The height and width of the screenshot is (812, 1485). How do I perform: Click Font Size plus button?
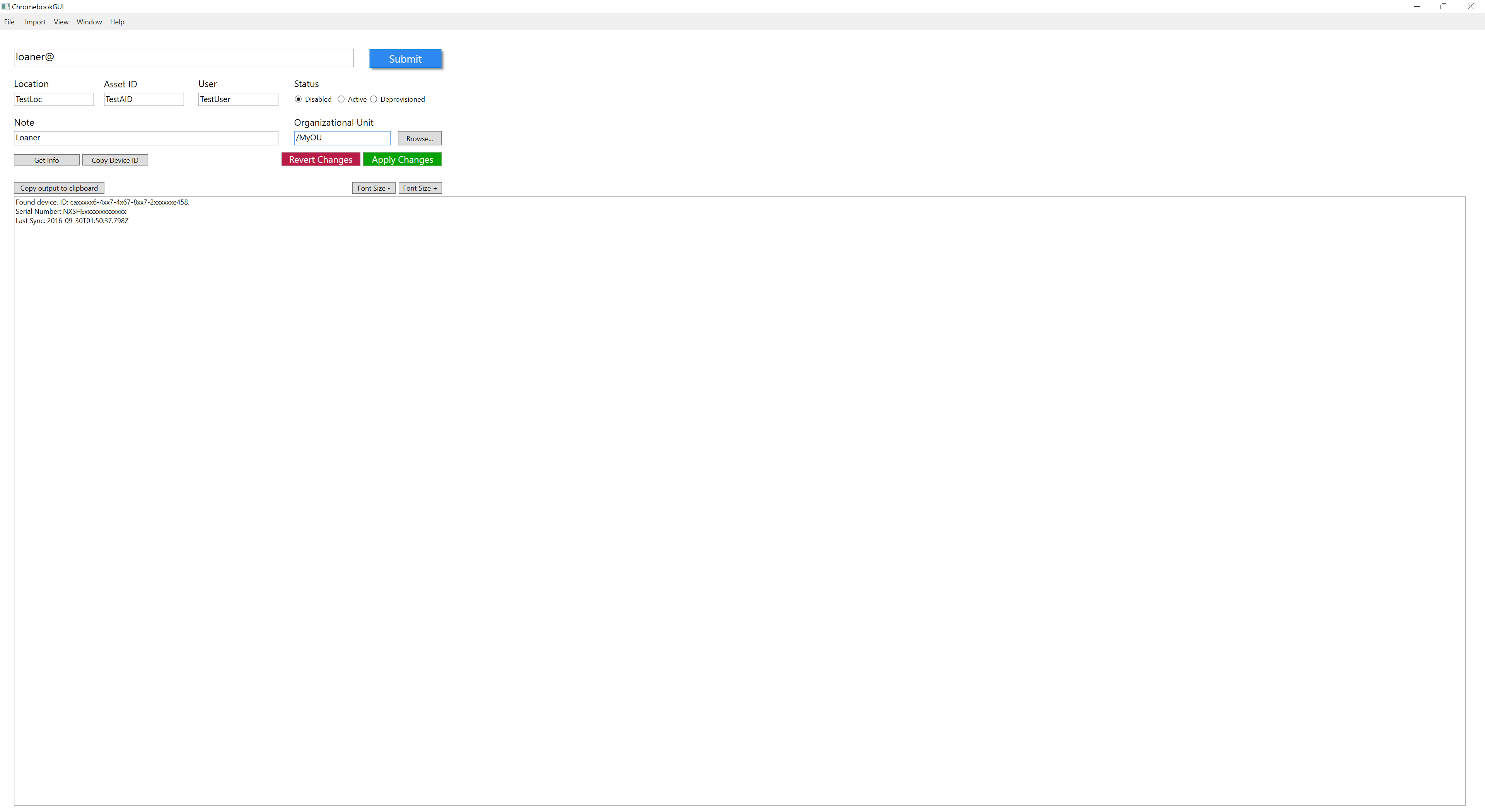[x=419, y=188]
